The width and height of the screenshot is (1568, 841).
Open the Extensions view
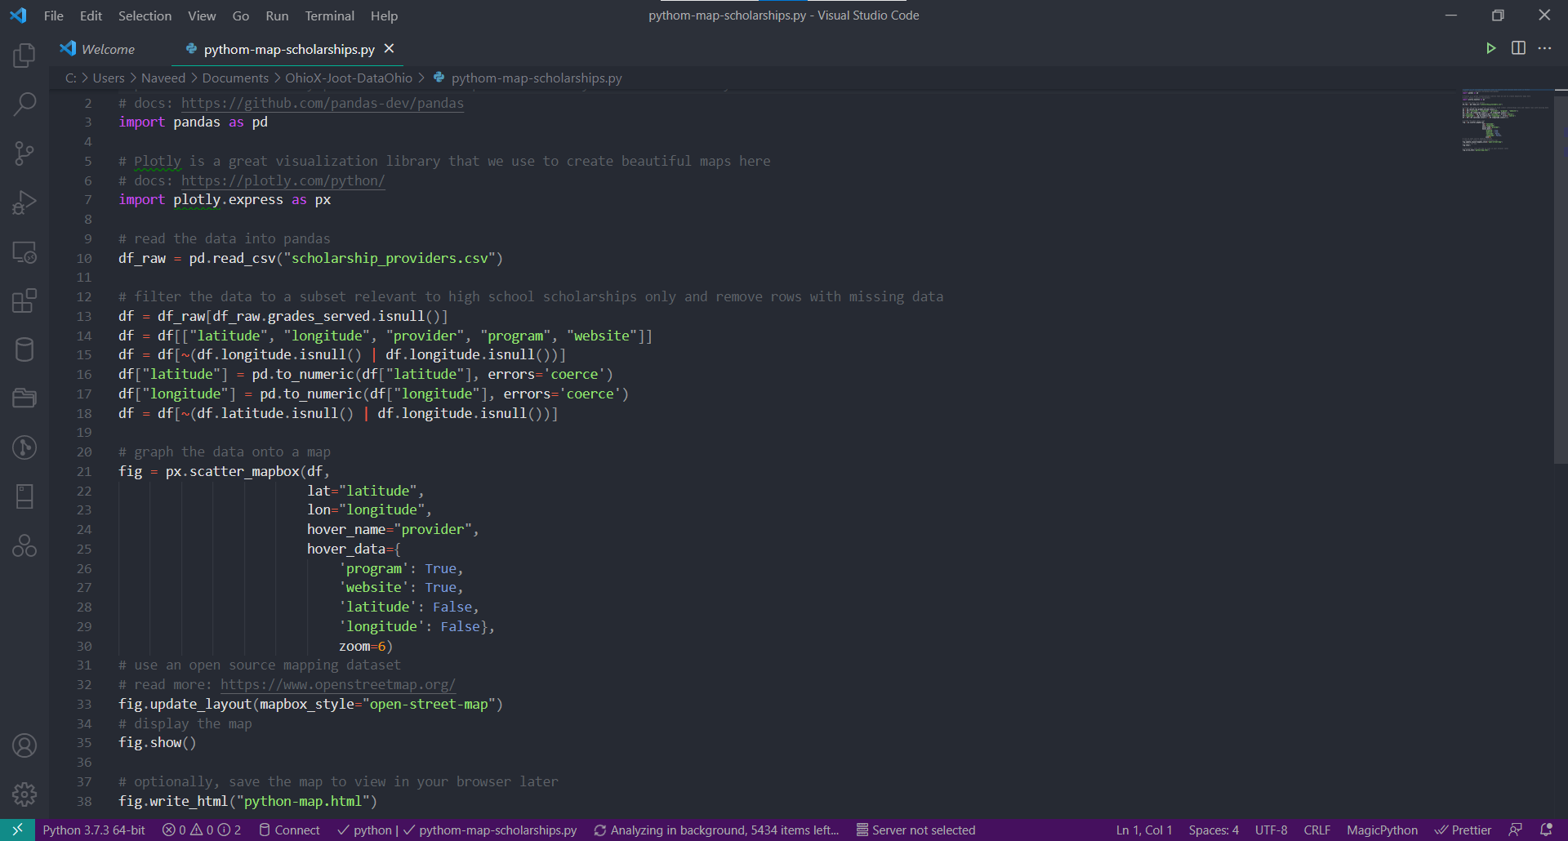pyautogui.click(x=24, y=300)
